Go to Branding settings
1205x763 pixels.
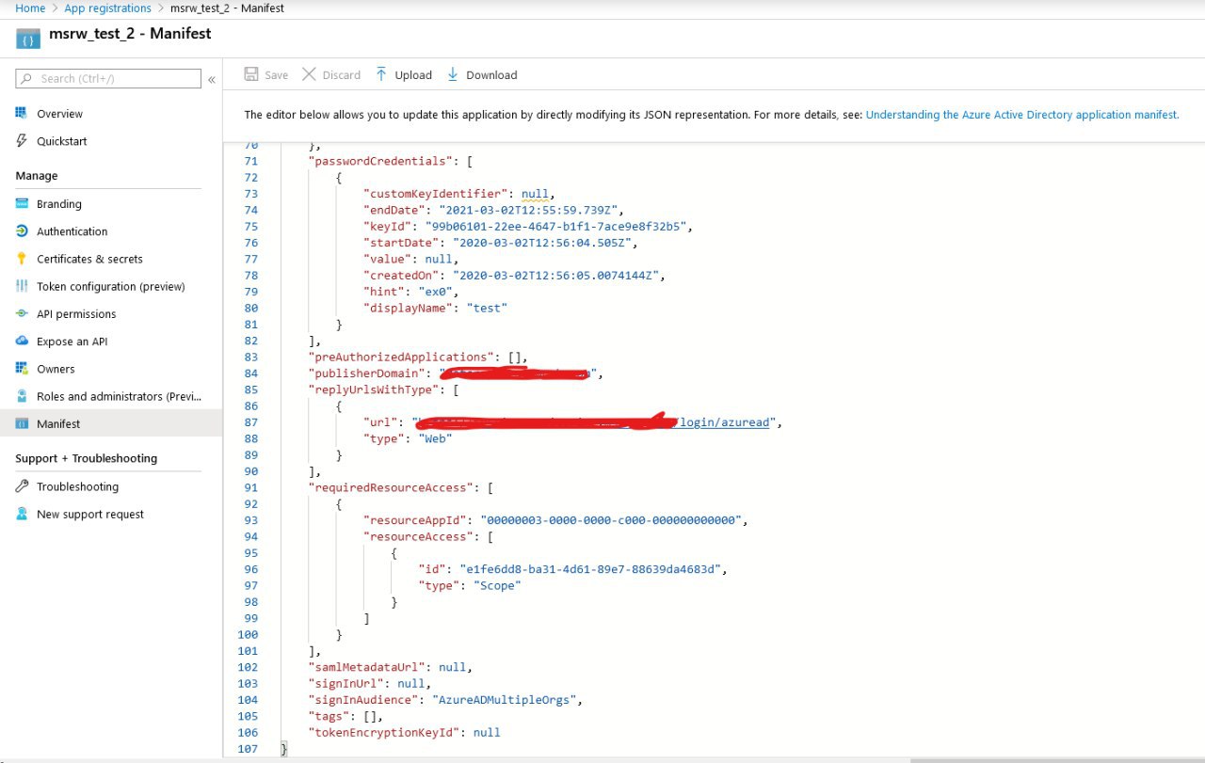(59, 204)
